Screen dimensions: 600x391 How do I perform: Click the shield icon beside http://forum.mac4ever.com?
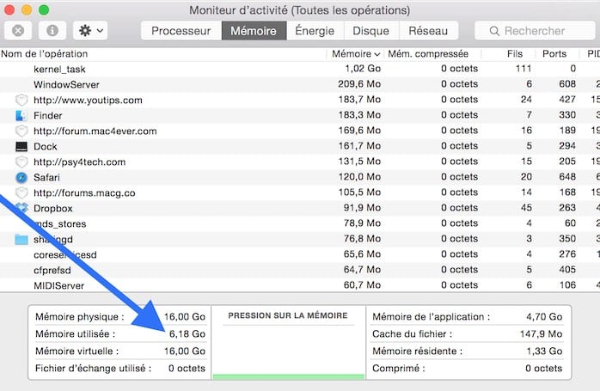(x=21, y=131)
